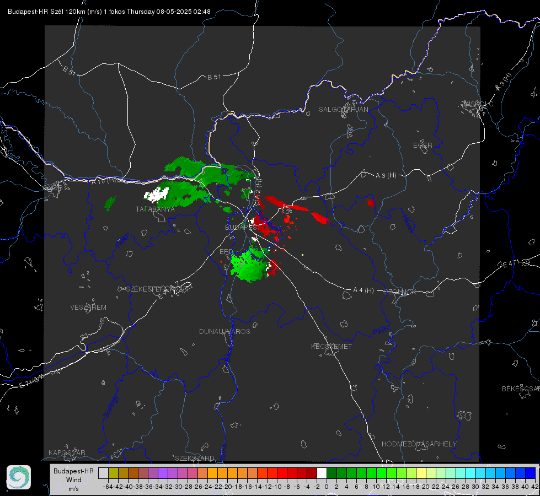The width and height of the screenshot is (540, 496).
Task: Choose the pale mint swatch between 24 and 26
Action: tap(451, 473)
